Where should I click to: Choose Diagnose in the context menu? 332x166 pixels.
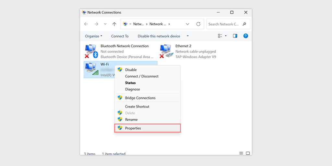[148, 89]
